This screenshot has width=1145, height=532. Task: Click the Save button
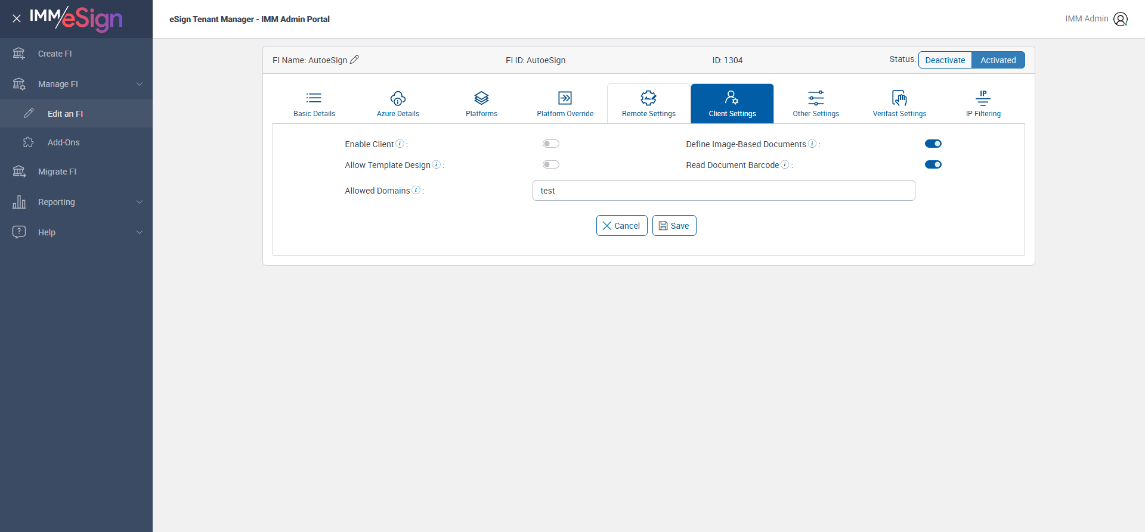click(674, 226)
